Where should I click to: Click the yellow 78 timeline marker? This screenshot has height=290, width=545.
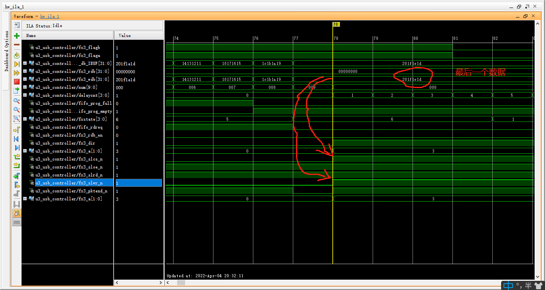[336, 24]
